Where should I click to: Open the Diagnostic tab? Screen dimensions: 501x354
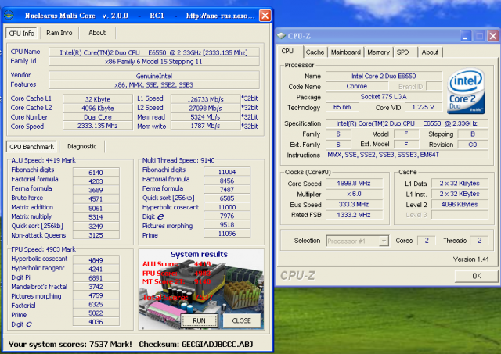81,146
